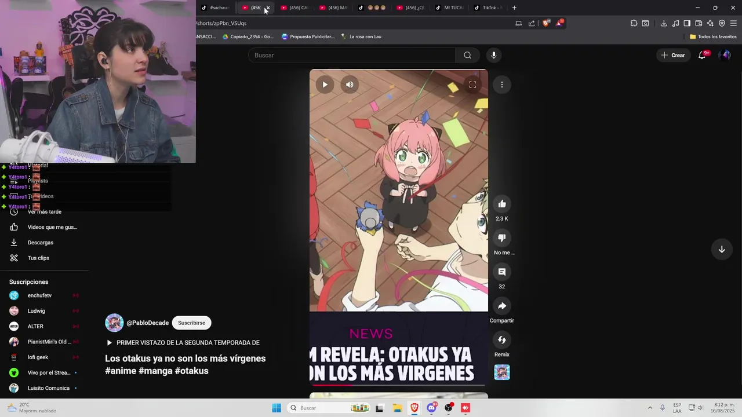
Task: Open Discord from the taskbar
Action: pos(431,408)
